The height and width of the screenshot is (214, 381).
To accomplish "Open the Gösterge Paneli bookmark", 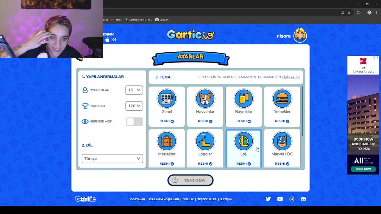I will pyautogui.click(x=138, y=20).
